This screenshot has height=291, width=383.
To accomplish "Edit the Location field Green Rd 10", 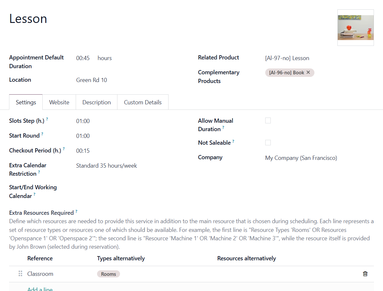I will (x=132, y=80).
